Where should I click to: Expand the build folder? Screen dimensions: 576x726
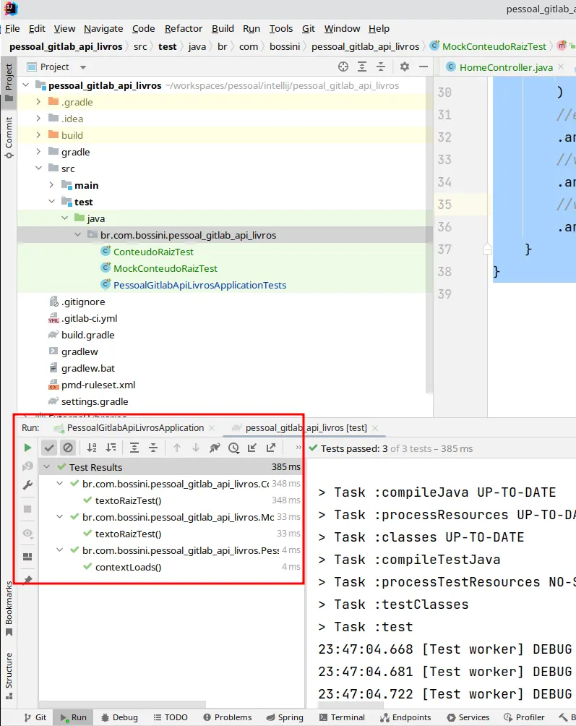pos(38,135)
